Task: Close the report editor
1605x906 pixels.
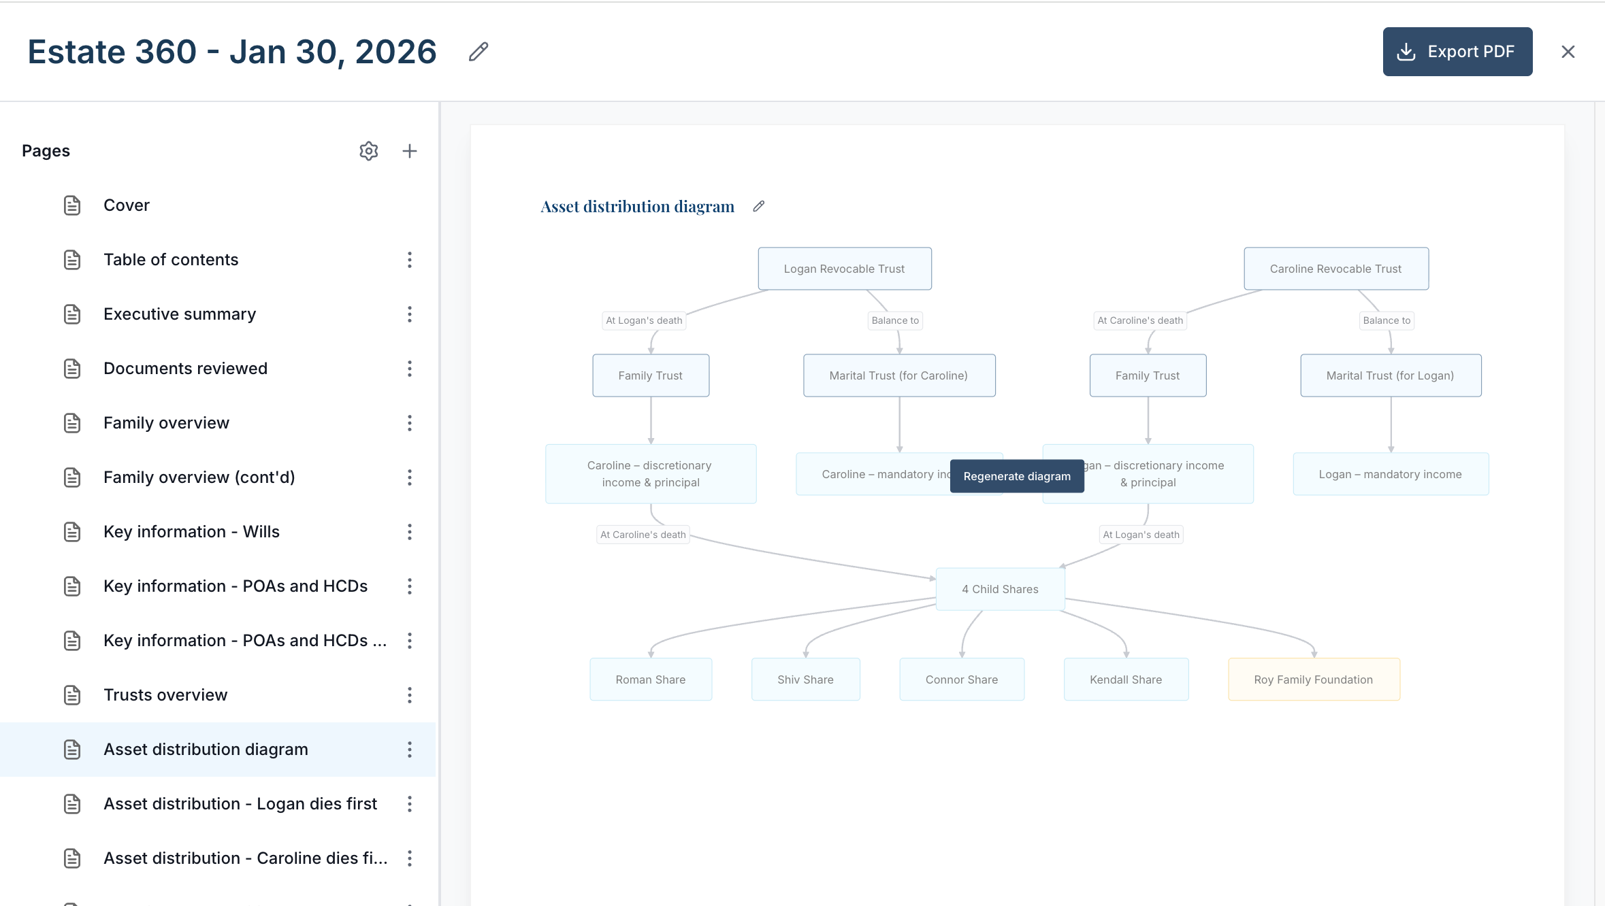Action: 1568,52
